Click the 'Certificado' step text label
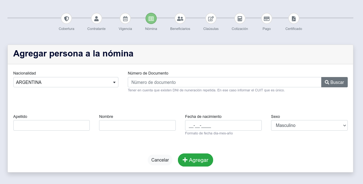This screenshot has height=184, width=363. pyautogui.click(x=294, y=29)
